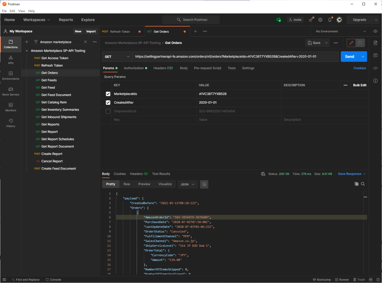This screenshot has height=283, width=382.
Task: Search the response with magnifier icon
Action: 363,184
